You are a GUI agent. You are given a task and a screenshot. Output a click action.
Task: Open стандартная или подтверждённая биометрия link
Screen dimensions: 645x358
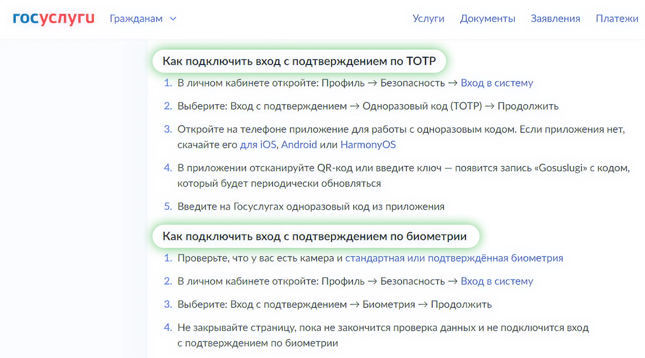pos(454,258)
